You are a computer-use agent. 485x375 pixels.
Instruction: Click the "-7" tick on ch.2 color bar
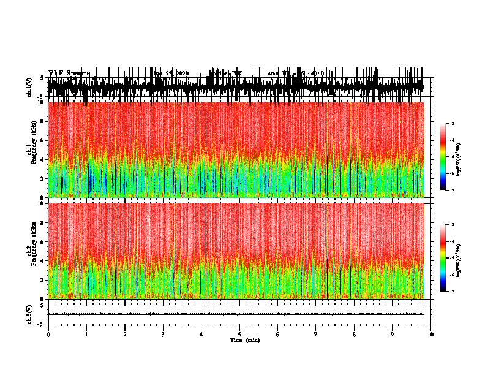tap(451, 291)
